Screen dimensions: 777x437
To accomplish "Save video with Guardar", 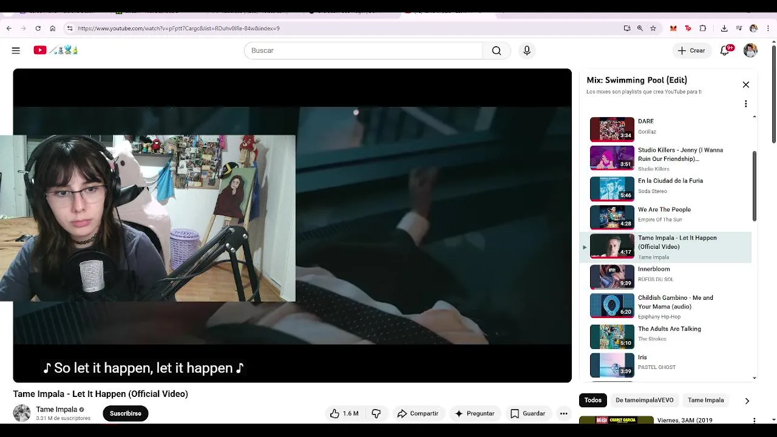I will (x=528, y=413).
